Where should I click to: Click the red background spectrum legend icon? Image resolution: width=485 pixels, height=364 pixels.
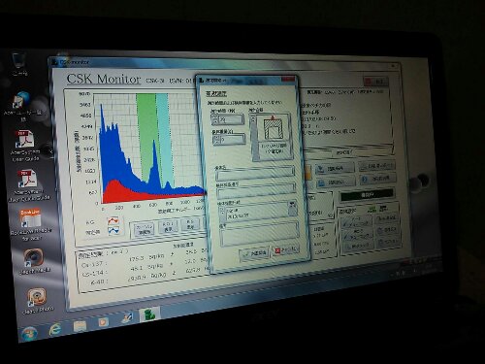pos(113,221)
